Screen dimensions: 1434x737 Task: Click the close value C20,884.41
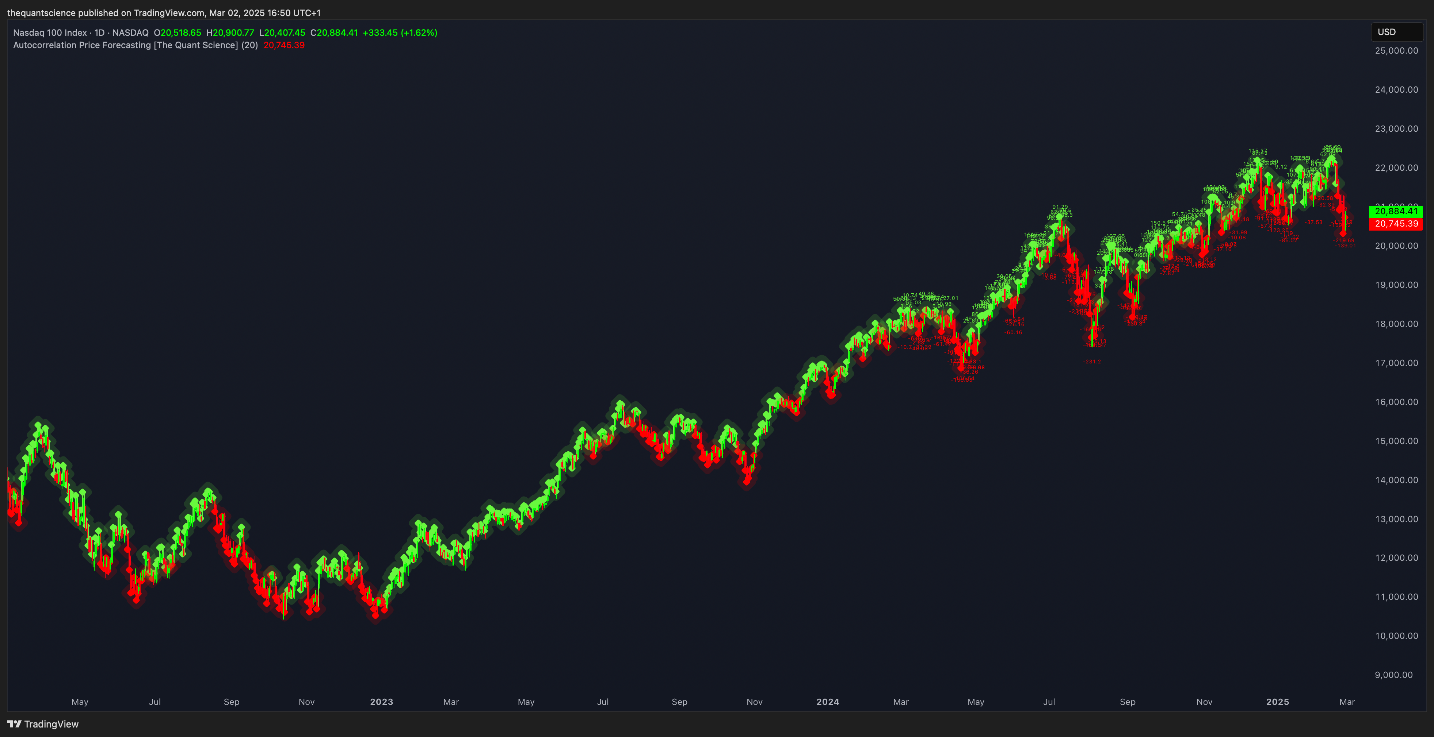point(334,33)
